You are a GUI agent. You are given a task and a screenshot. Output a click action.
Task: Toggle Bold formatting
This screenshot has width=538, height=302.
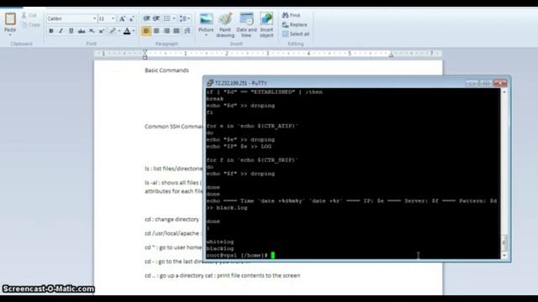[x=51, y=31]
